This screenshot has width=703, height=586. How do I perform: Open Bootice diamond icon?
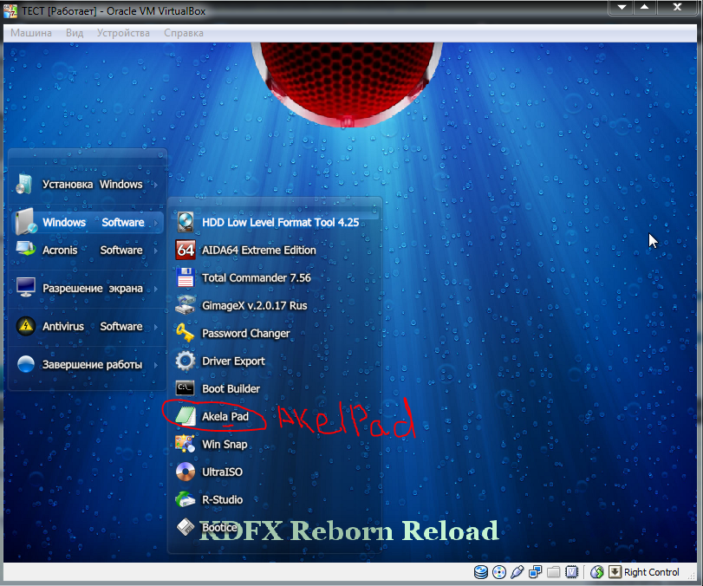(x=186, y=527)
